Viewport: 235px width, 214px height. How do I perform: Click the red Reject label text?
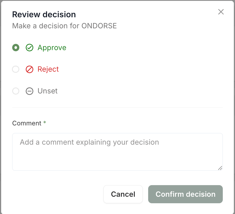[48, 69]
